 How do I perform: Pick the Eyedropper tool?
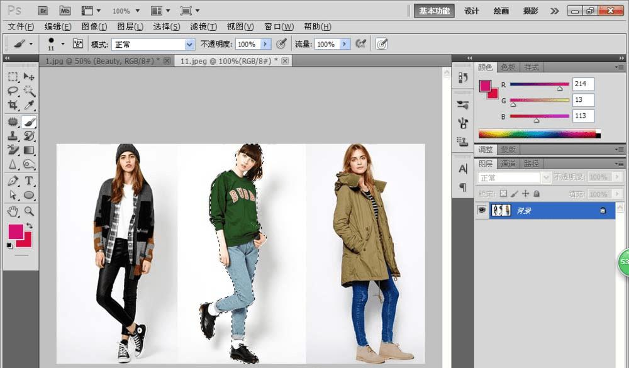pos(29,105)
